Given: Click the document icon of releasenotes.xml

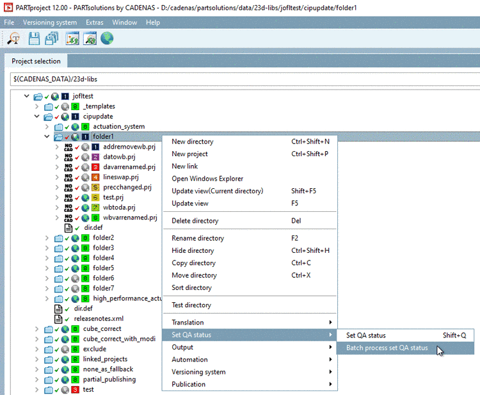Looking at the screenshot, I should (x=59, y=318).
